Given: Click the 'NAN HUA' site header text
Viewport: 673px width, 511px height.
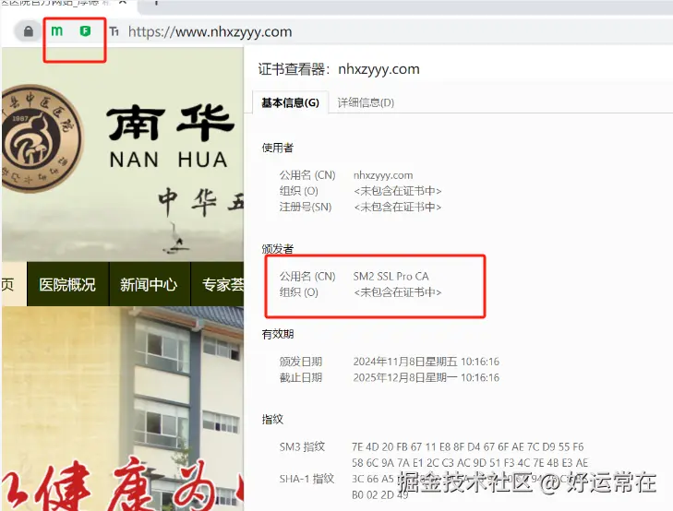Looking at the screenshot, I should pos(168,160).
